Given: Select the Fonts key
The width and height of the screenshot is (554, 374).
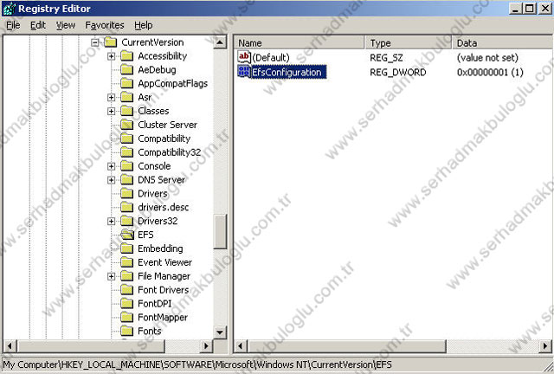Looking at the screenshot, I should (x=149, y=332).
